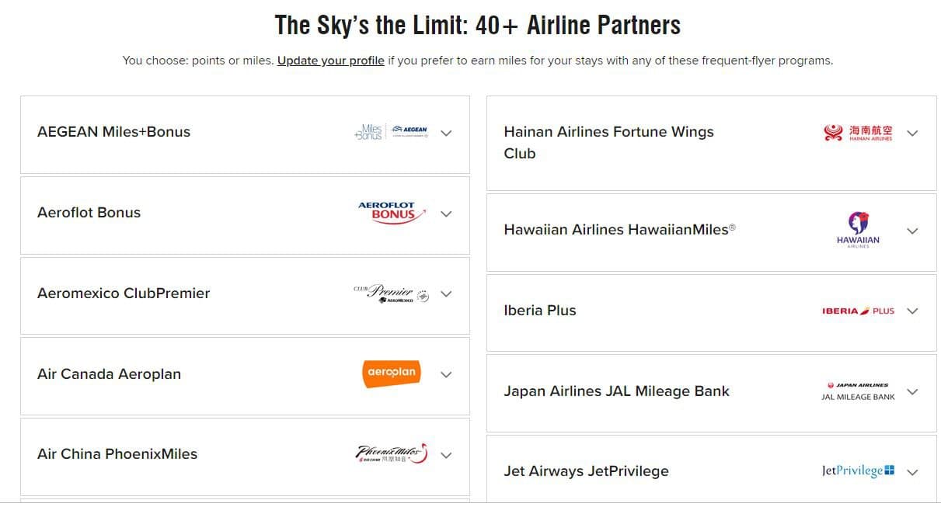Select the Jet Airways JetPrivilege title
The height and width of the screenshot is (507, 941).
point(586,471)
